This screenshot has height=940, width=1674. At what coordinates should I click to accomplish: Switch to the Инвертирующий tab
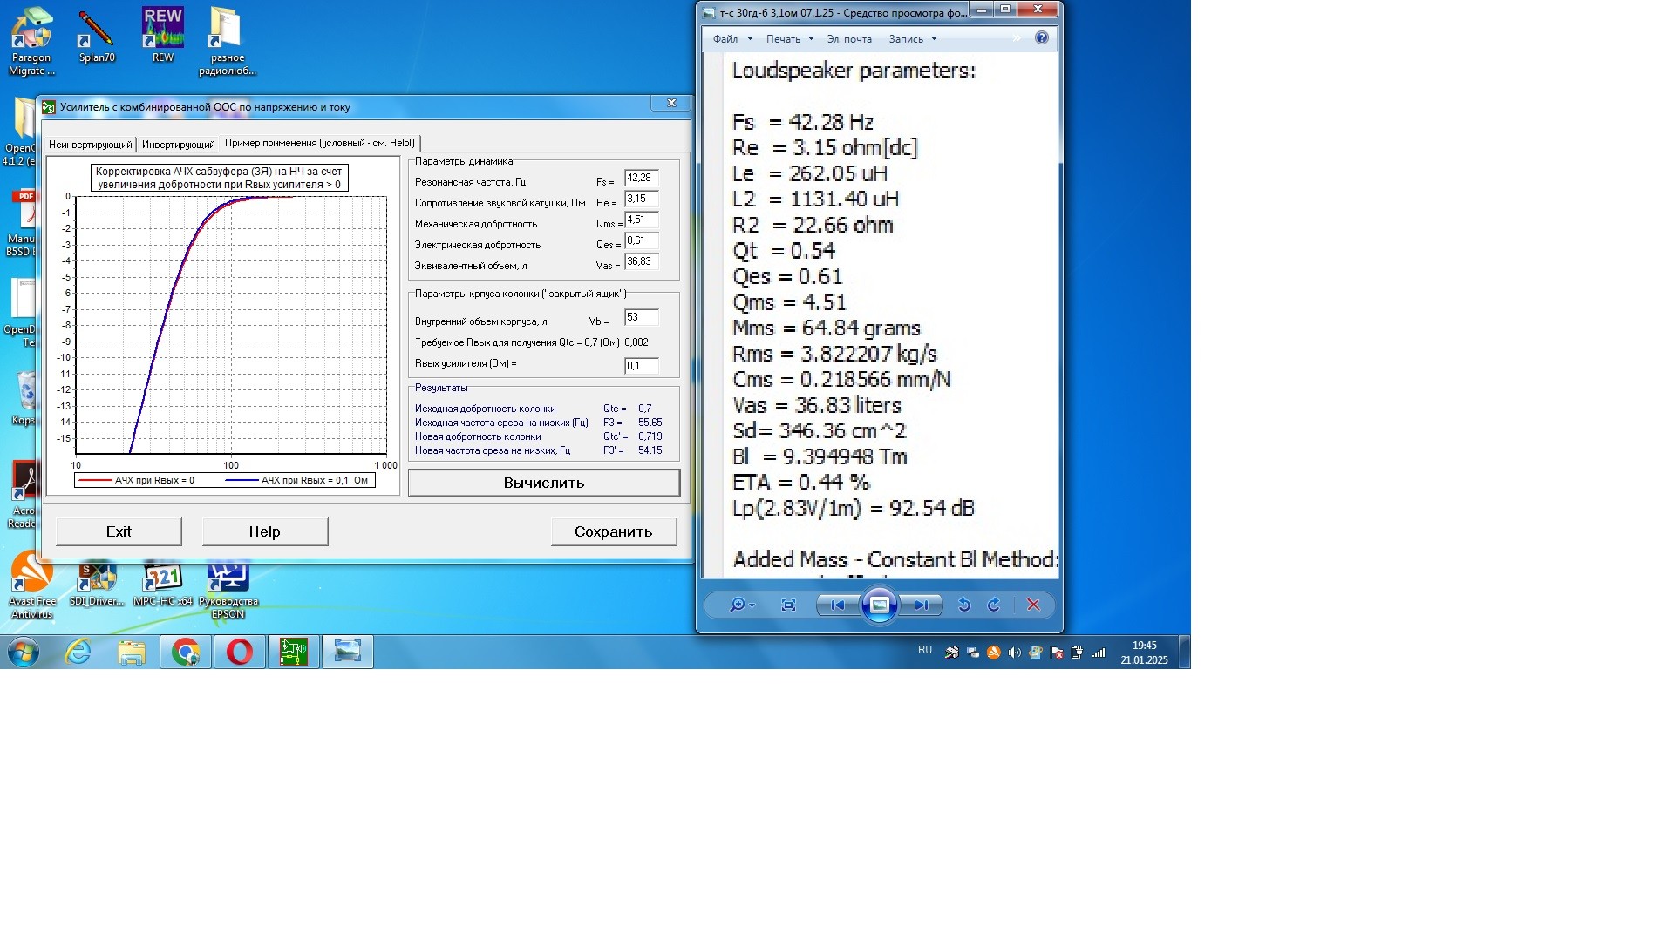click(x=178, y=145)
